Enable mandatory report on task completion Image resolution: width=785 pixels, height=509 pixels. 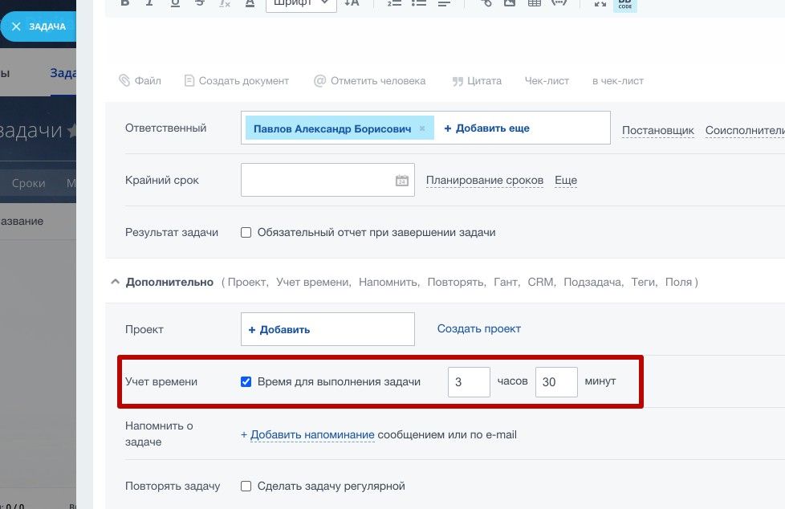click(246, 233)
